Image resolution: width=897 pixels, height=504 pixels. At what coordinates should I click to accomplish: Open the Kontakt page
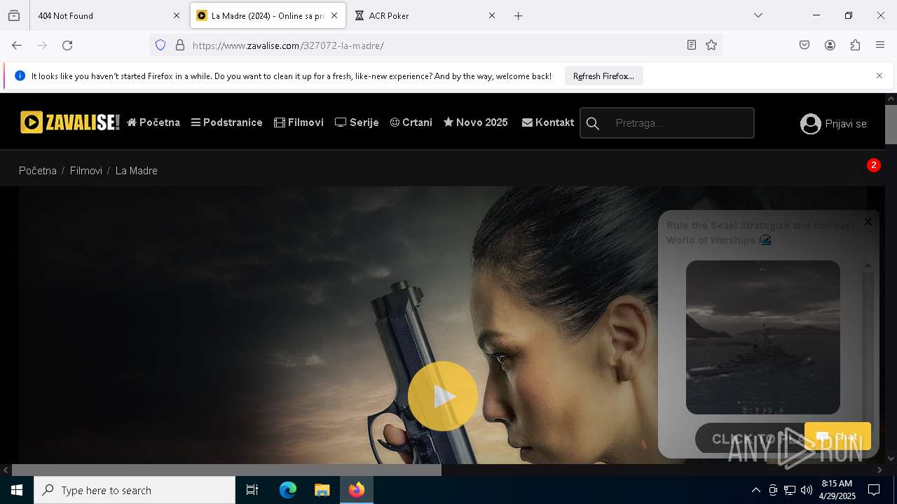click(548, 122)
